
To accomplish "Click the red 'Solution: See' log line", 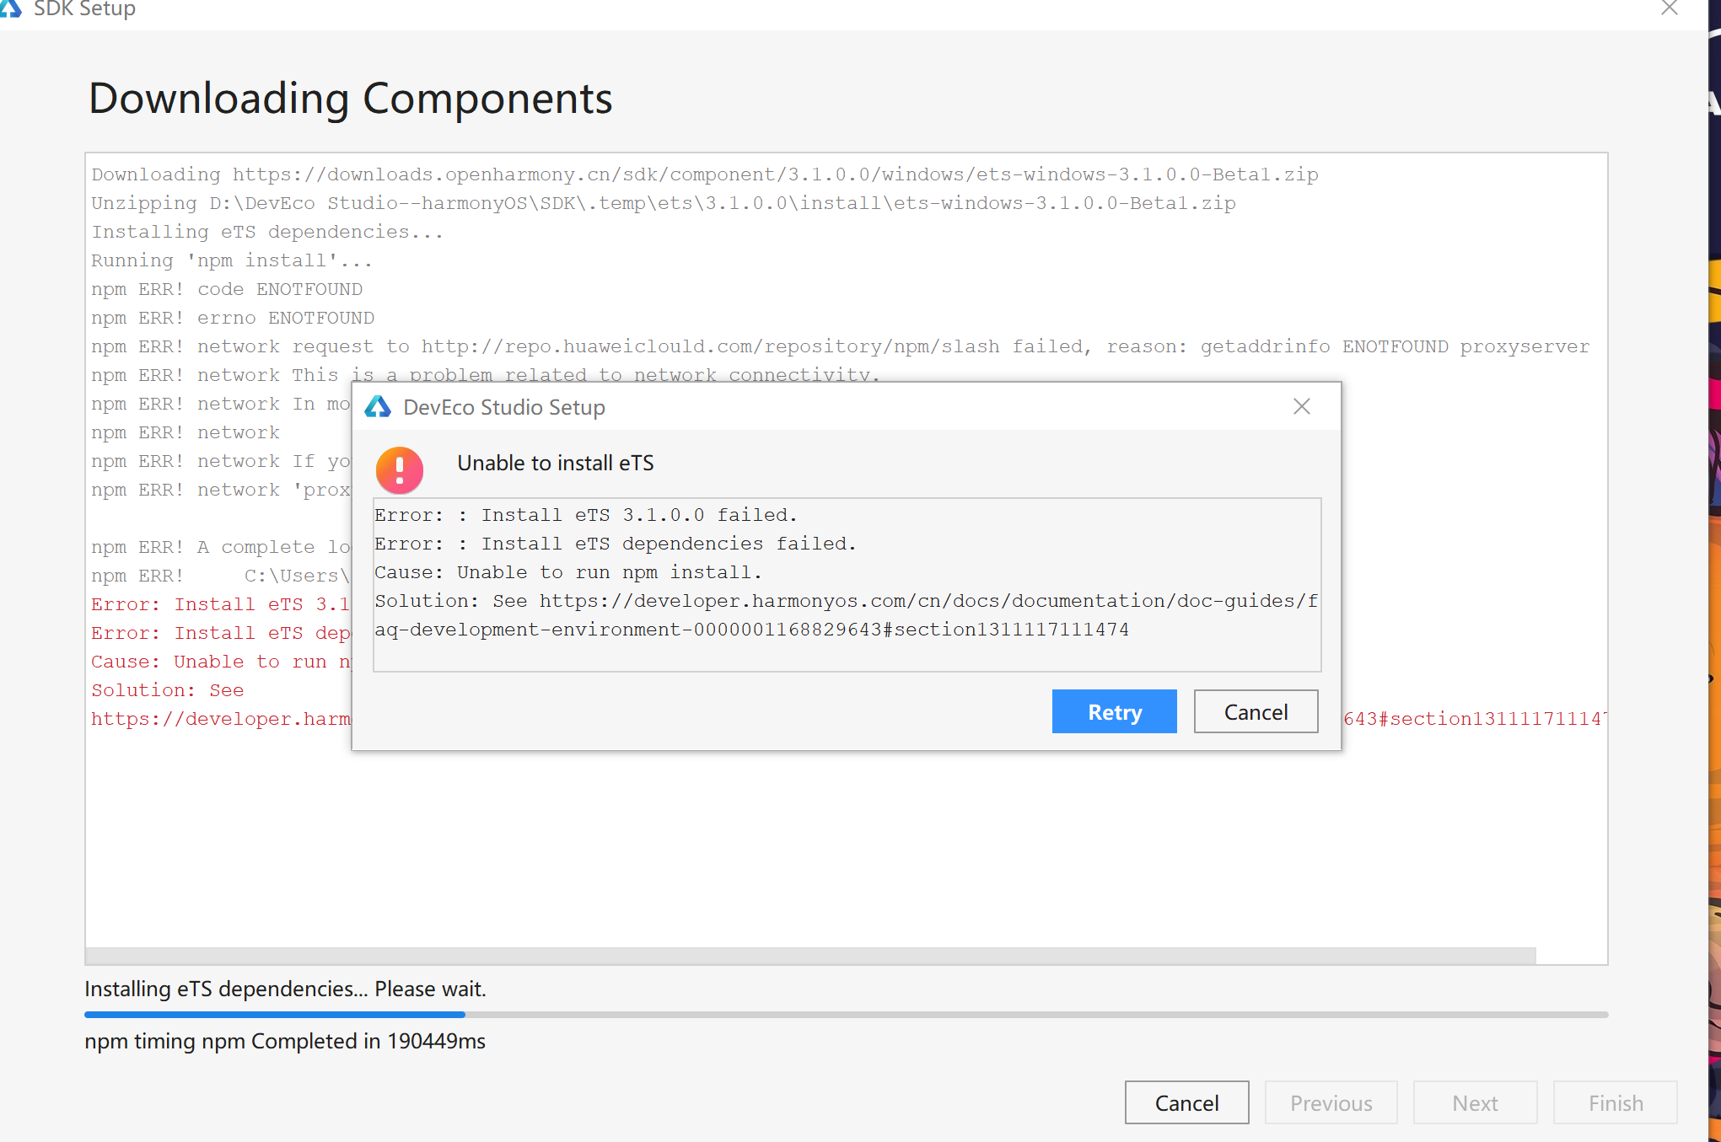I will 168,690.
